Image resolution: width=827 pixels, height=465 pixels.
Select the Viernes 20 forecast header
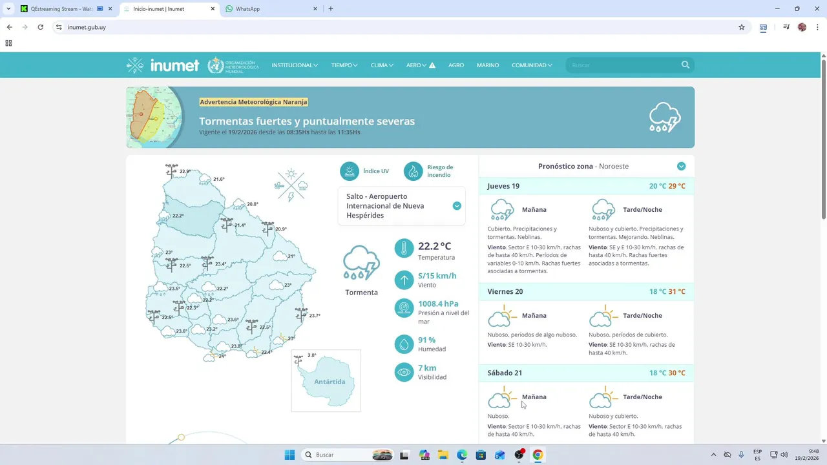[x=586, y=292]
